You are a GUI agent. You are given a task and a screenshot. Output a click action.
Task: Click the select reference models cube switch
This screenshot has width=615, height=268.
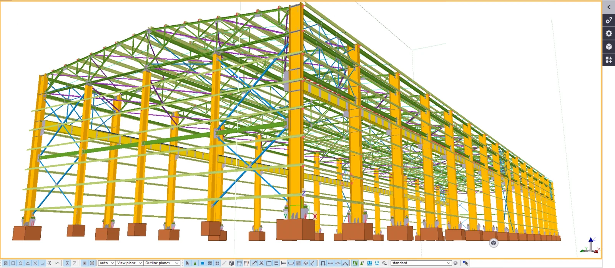tap(231, 263)
